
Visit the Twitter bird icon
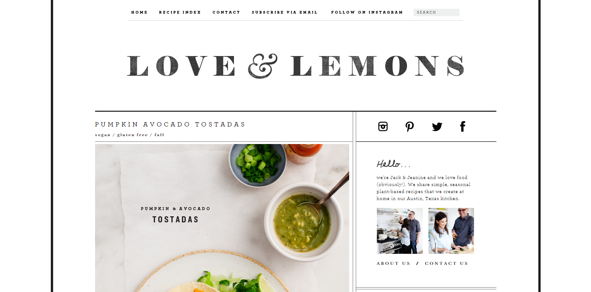[x=437, y=127]
